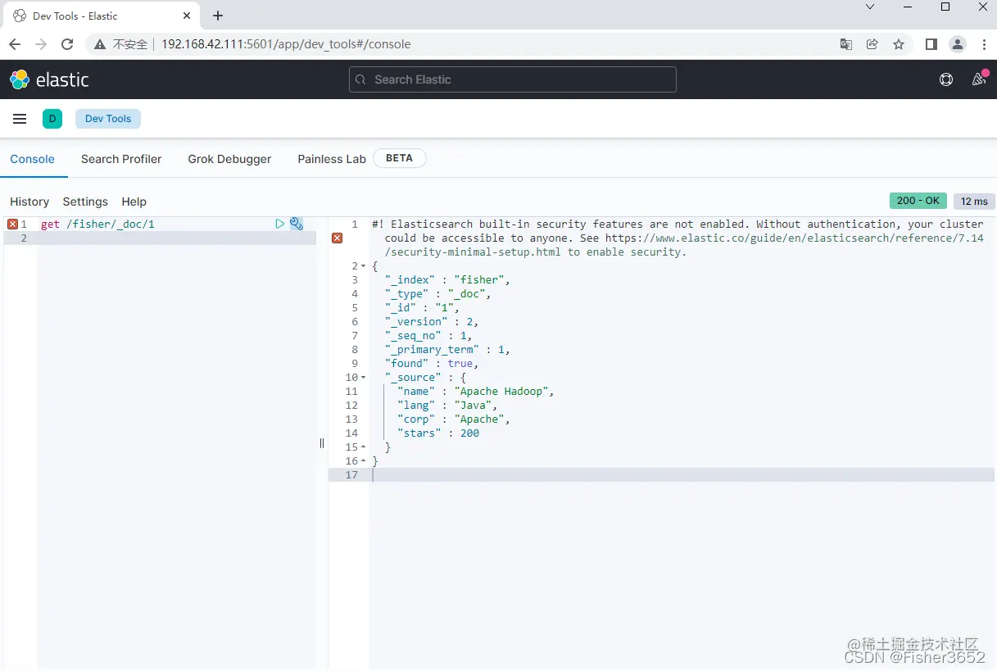
Task: Share this page from address bar
Action: tap(872, 44)
